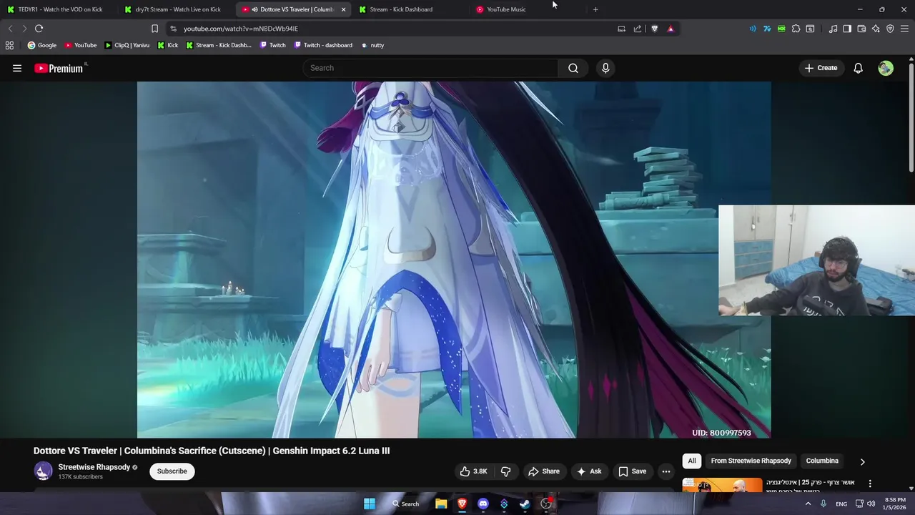Open the browser main menu button
This screenshot has width=915, height=515.
(904, 29)
